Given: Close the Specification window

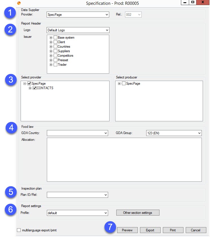Looking at the screenshot, I should click(x=203, y=3).
